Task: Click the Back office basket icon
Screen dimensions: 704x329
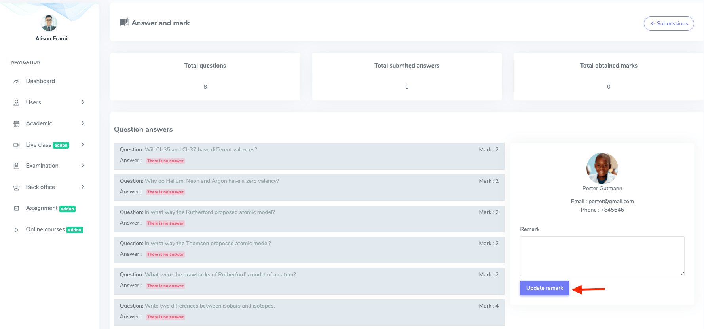Action: point(17,187)
